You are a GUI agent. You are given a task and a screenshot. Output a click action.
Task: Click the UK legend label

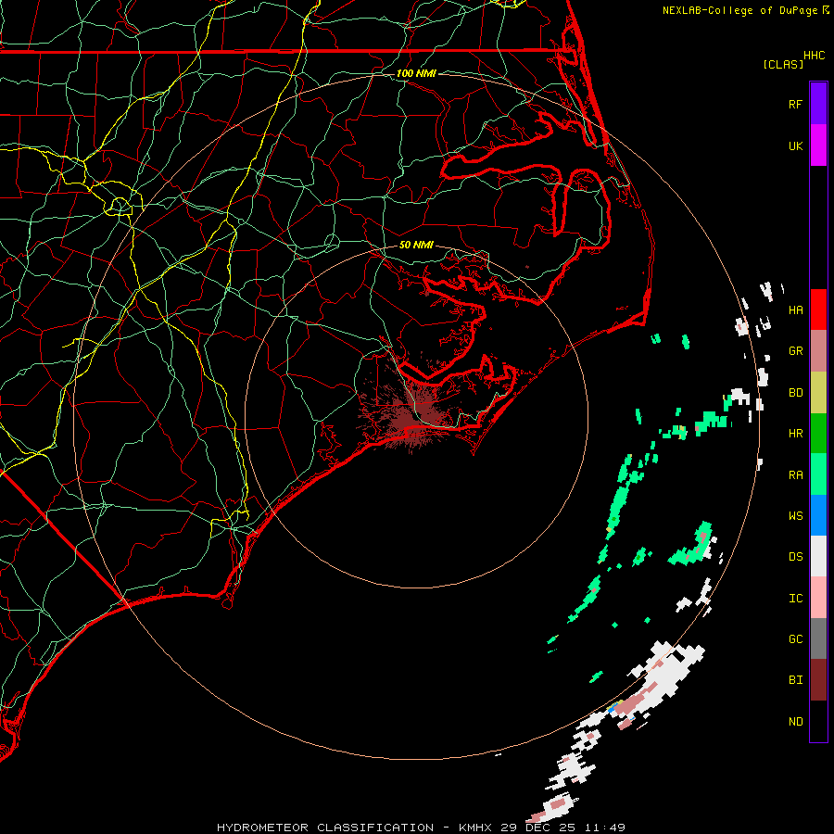tap(795, 146)
